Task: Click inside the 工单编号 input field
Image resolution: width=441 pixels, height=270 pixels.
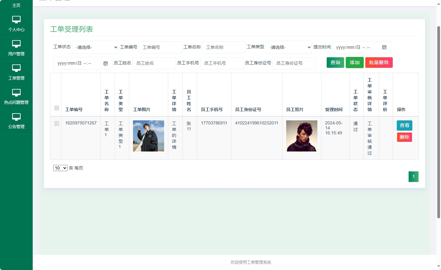Action: coord(160,47)
